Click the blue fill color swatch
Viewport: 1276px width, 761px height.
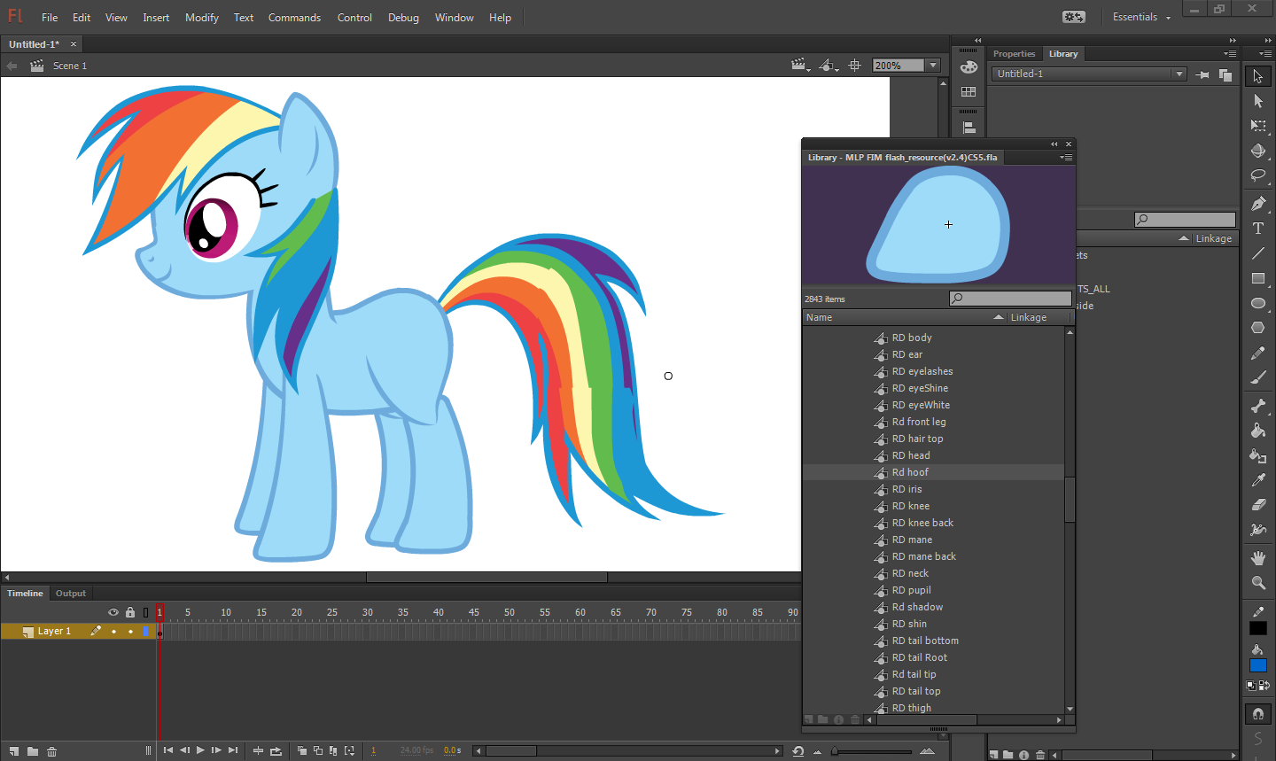[1257, 665]
